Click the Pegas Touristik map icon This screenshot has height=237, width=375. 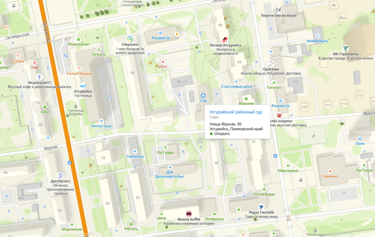click(261, 207)
